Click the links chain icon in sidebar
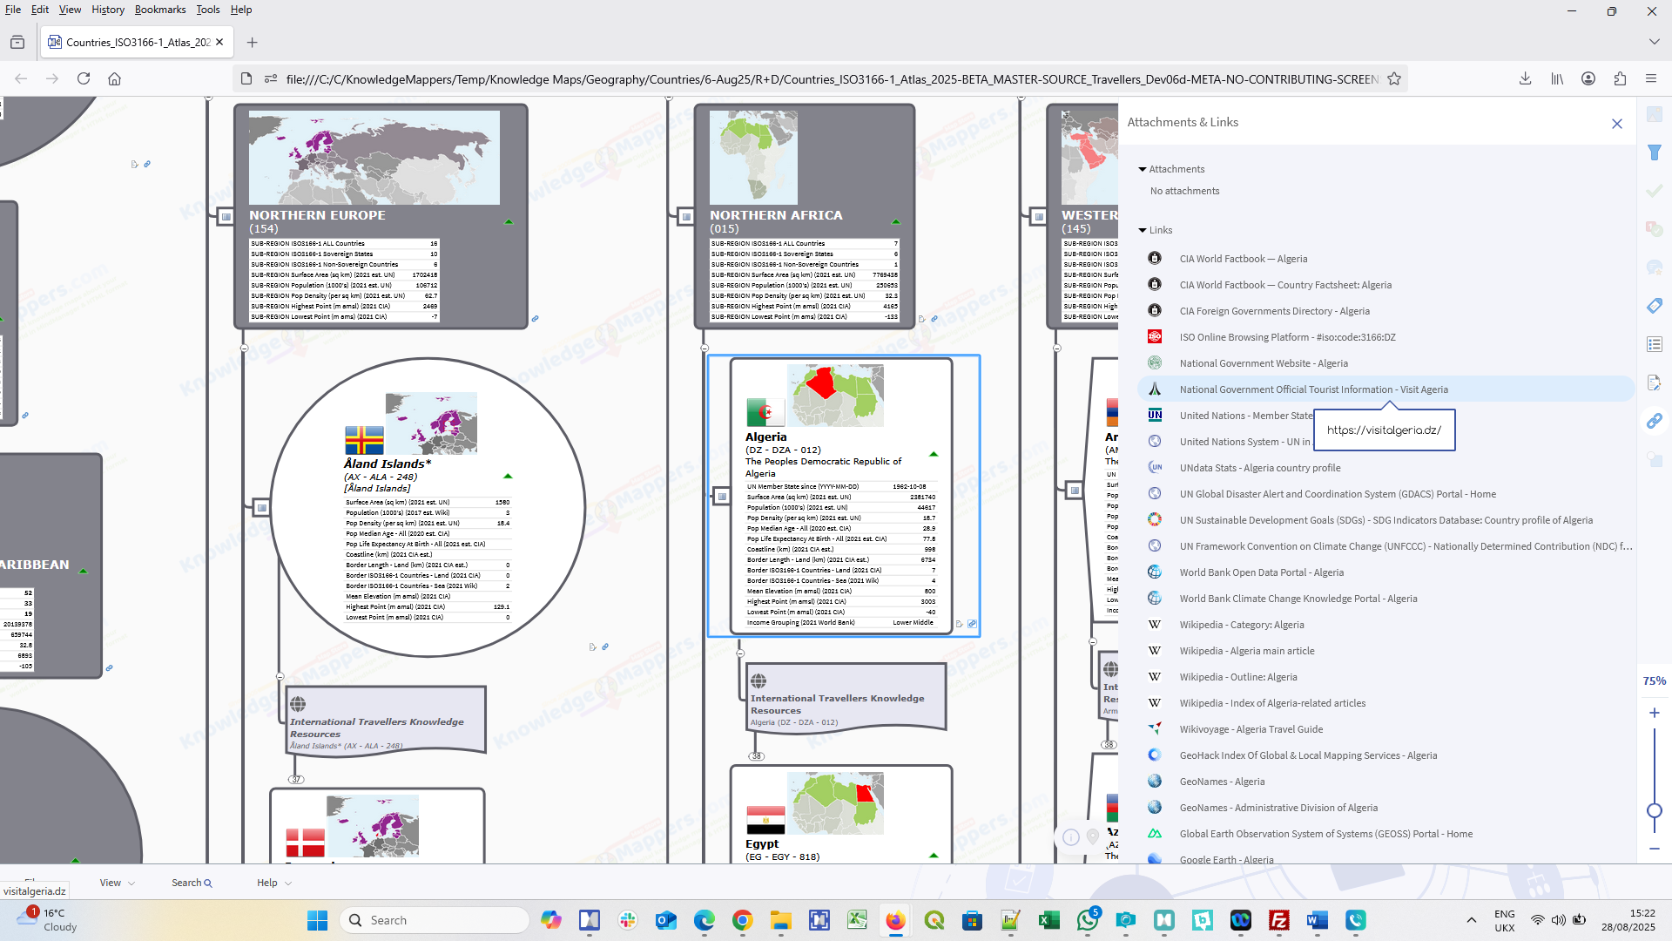The image size is (1672, 941). tap(1655, 421)
